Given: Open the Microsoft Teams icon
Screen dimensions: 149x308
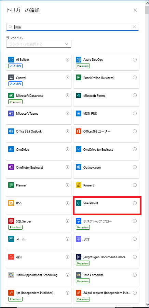Looking at the screenshot, I should tap(11, 113).
